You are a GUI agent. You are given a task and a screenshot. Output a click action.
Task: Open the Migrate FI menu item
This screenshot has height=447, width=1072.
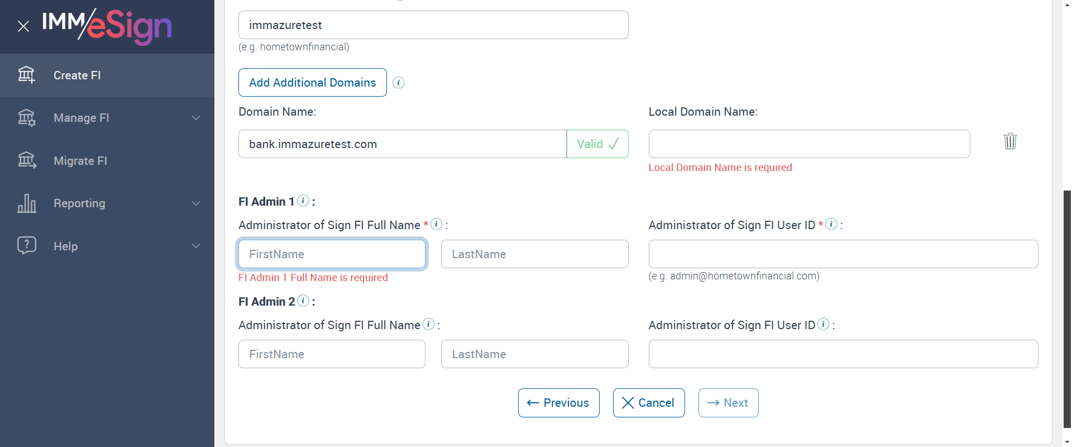[x=80, y=161]
